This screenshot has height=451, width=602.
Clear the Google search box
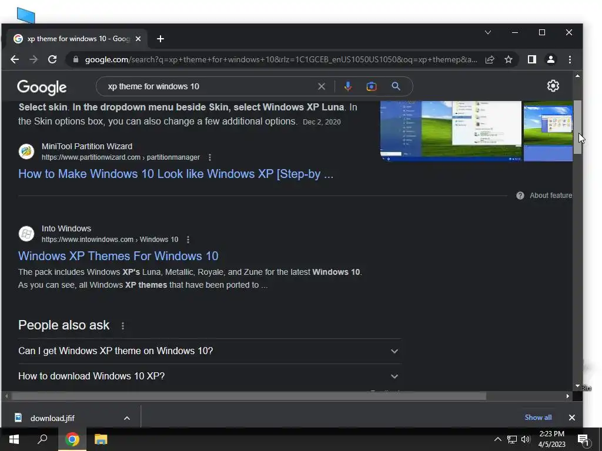(322, 87)
